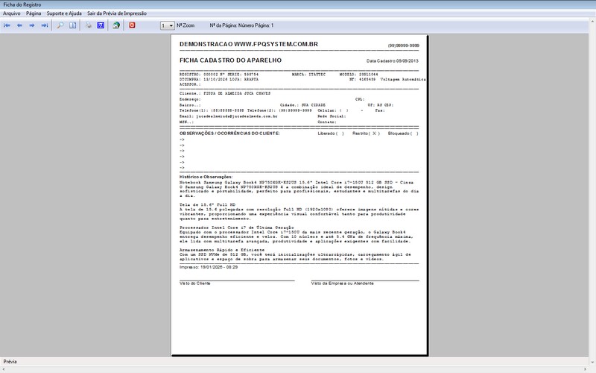This screenshot has width=596, height=373.
Task: Click the Prévia status bar text
Action: (10, 362)
